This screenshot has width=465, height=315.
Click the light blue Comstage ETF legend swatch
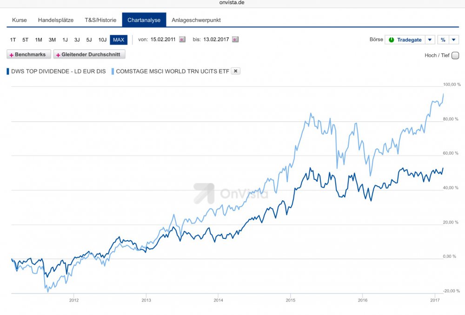113,71
